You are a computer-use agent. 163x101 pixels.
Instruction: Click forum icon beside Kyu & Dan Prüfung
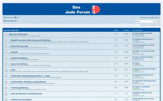pyautogui.click(x=6, y=65)
